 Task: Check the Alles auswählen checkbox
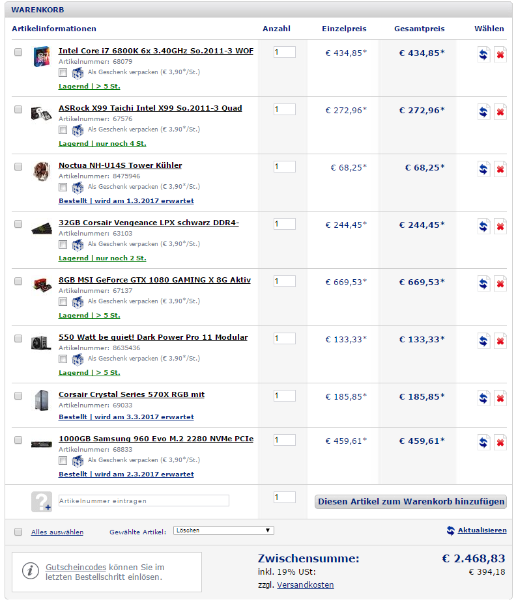tap(18, 532)
